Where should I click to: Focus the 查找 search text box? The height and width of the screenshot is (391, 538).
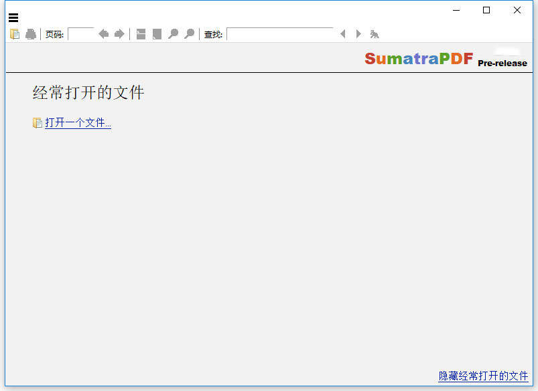[279, 34]
